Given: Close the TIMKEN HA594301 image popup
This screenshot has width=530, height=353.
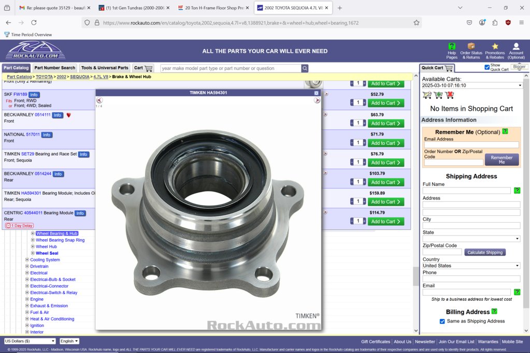Looking at the screenshot, I should coord(317,93).
